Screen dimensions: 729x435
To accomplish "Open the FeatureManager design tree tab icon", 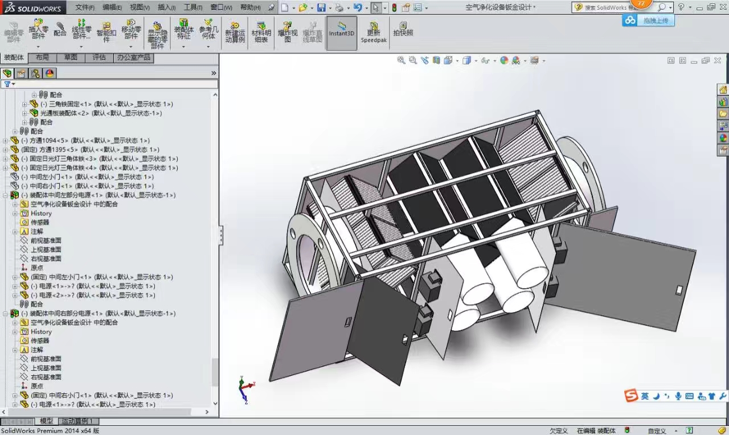I will pos(7,73).
